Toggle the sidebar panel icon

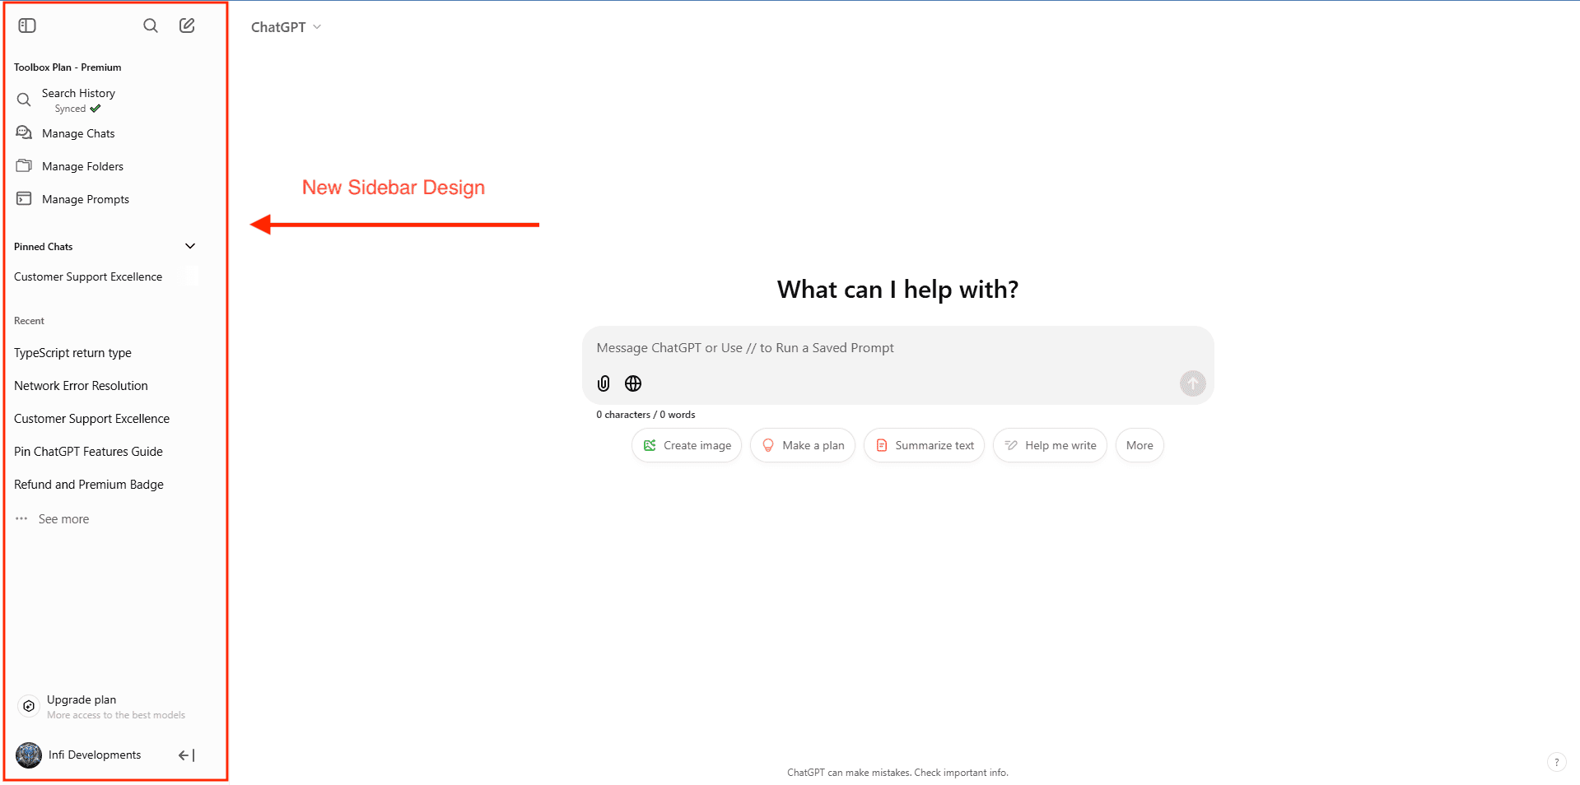click(27, 26)
